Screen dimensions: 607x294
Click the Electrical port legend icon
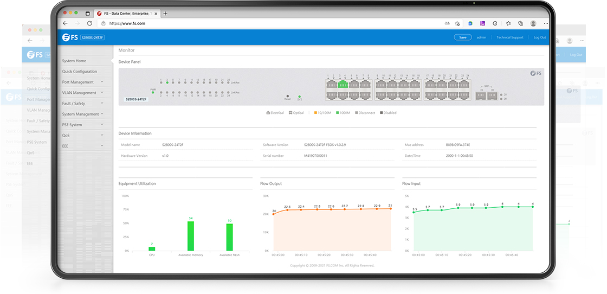(268, 113)
